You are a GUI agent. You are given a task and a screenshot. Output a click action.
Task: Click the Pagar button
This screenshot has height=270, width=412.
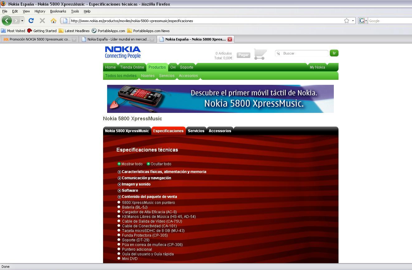pyautogui.click(x=244, y=55)
